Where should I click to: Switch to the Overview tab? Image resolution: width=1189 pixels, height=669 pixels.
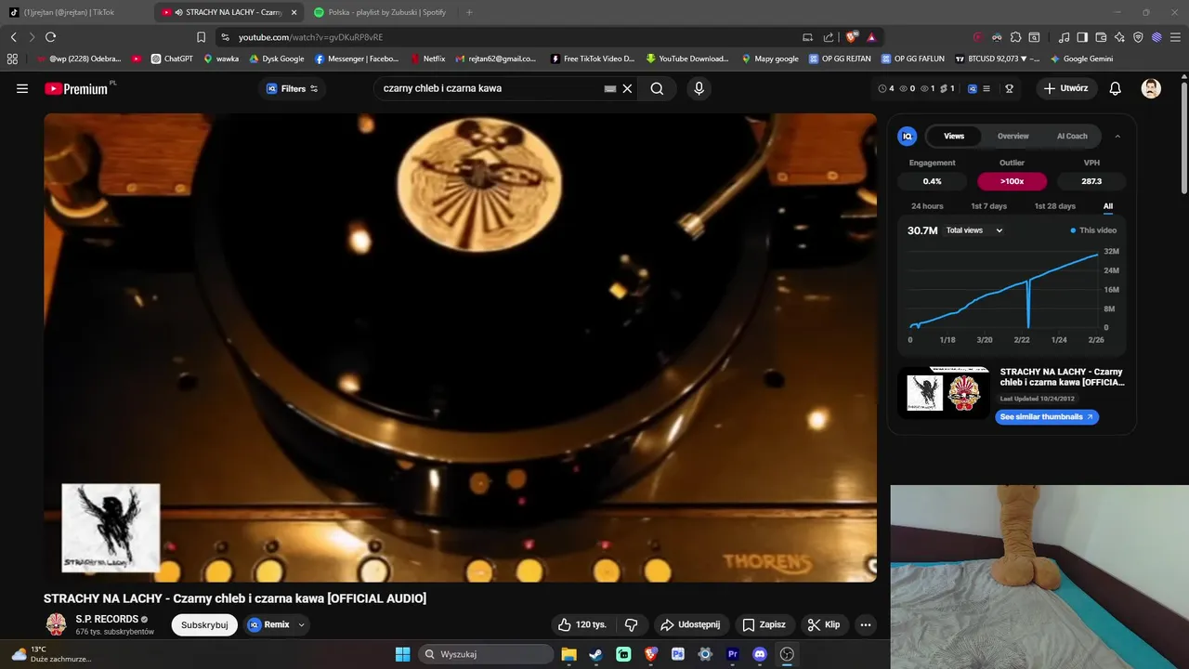tap(1013, 136)
